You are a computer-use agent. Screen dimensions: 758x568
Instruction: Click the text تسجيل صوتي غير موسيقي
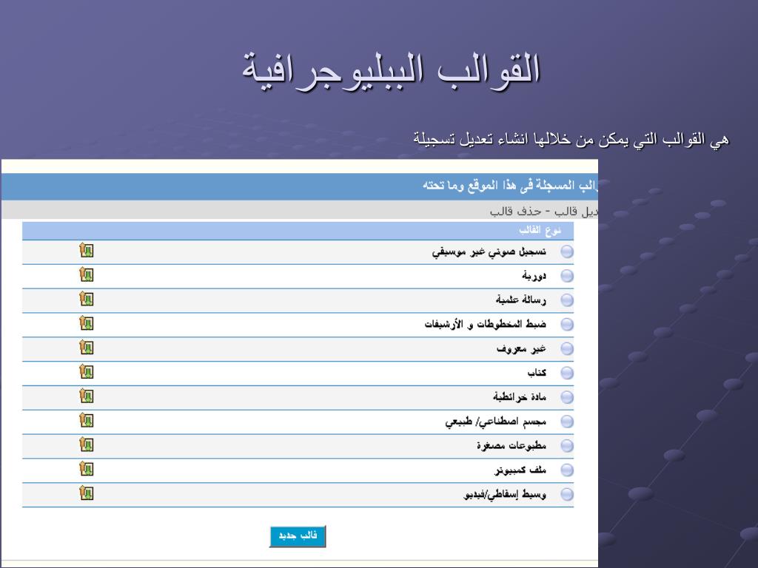pos(489,252)
